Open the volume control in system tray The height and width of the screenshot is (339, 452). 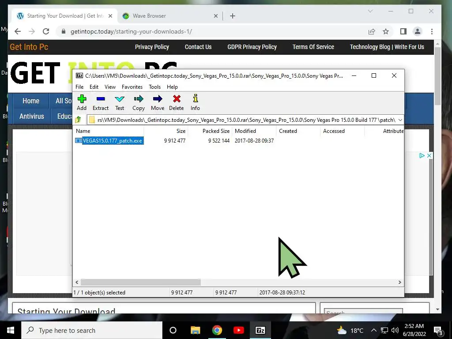[395, 330]
